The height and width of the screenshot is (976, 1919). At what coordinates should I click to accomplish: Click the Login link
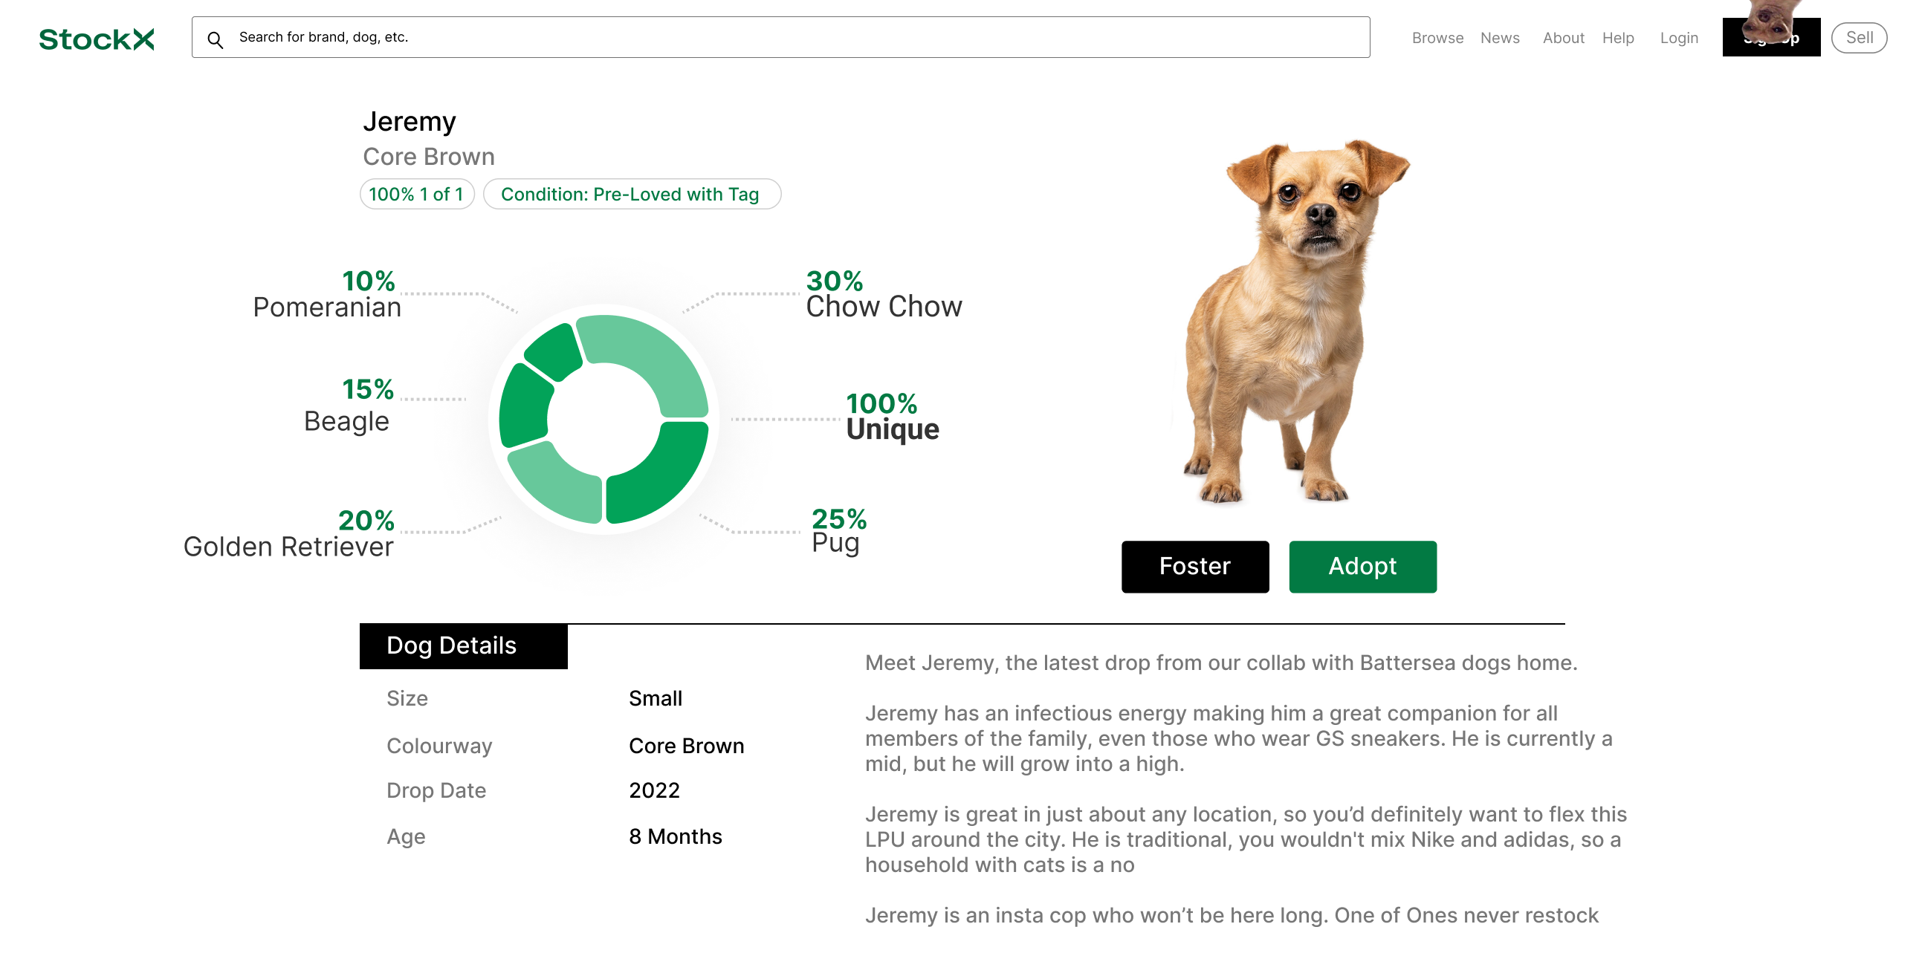[1678, 38]
